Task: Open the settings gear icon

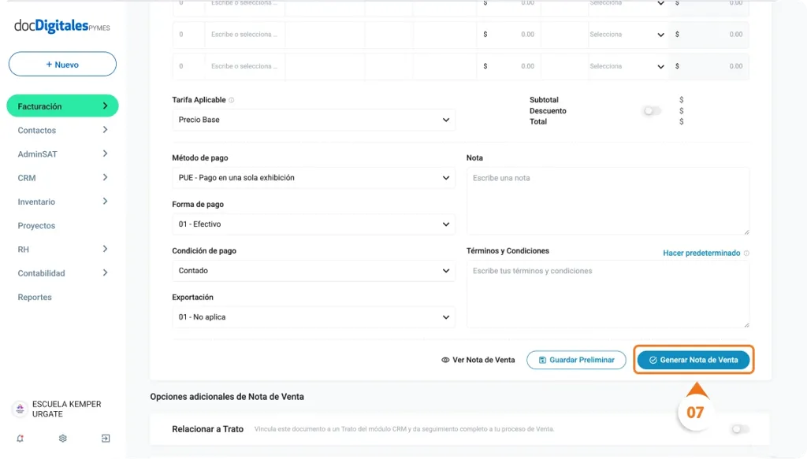Action: pos(62,439)
